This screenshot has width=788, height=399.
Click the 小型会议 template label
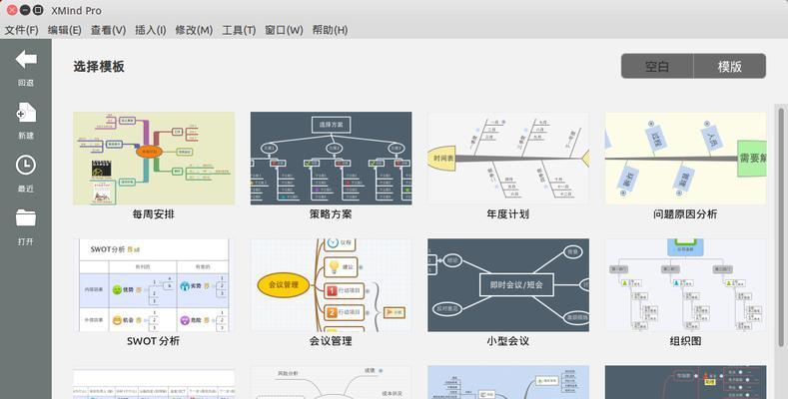tap(508, 341)
